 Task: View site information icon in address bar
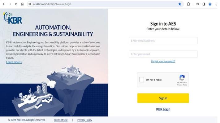point(29,4)
